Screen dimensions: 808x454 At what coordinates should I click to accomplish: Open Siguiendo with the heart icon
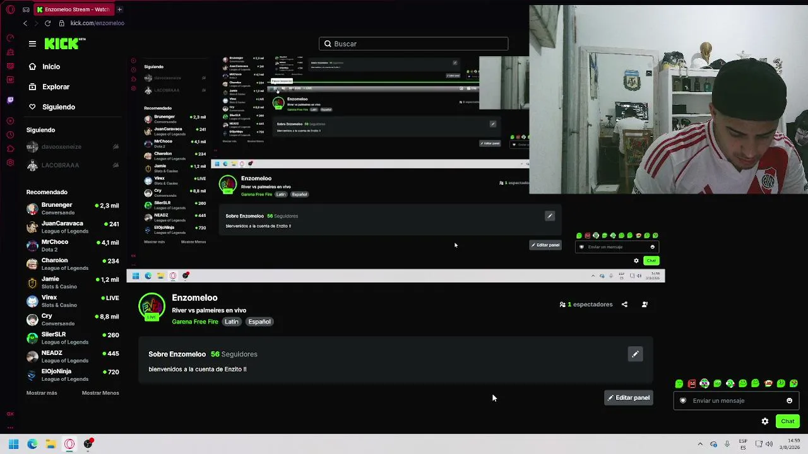[x=52, y=107]
